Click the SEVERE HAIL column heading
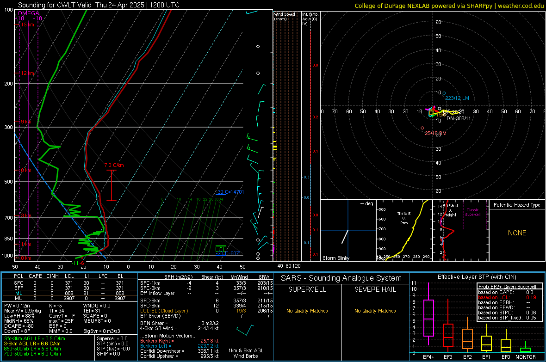Screen dimensions: 546x362 [375, 289]
